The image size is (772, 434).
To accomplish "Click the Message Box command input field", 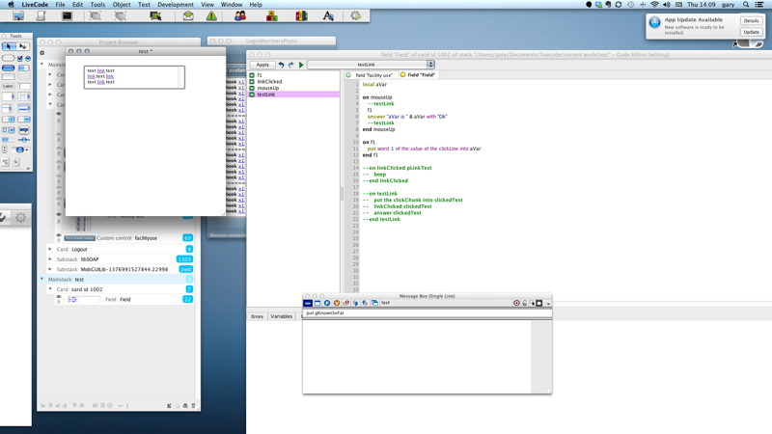I will tap(427, 313).
